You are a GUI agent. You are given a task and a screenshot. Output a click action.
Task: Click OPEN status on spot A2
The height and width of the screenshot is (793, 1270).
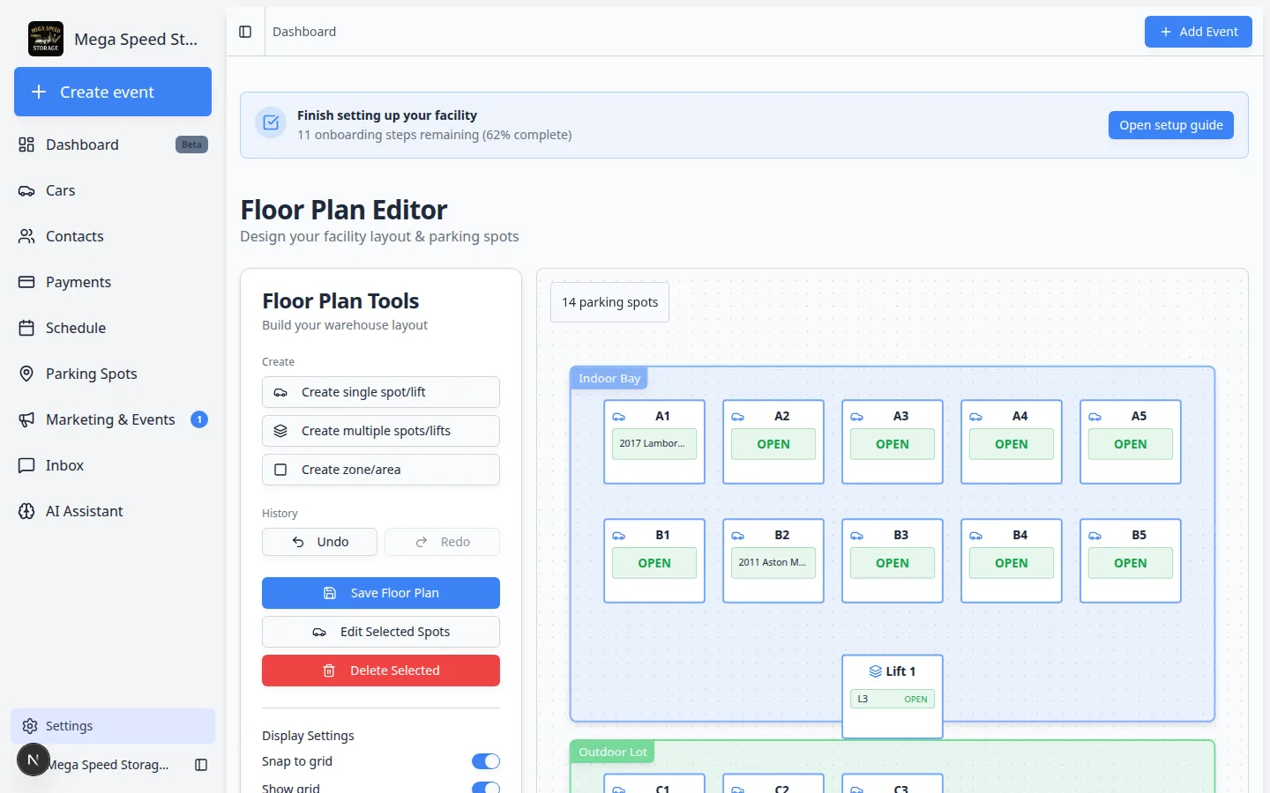tap(773, 444)
